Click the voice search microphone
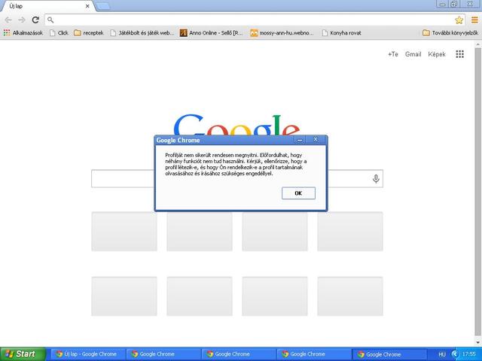Image resolution: width=482 pixels, height=361 pixels. (x=376, y=178)
